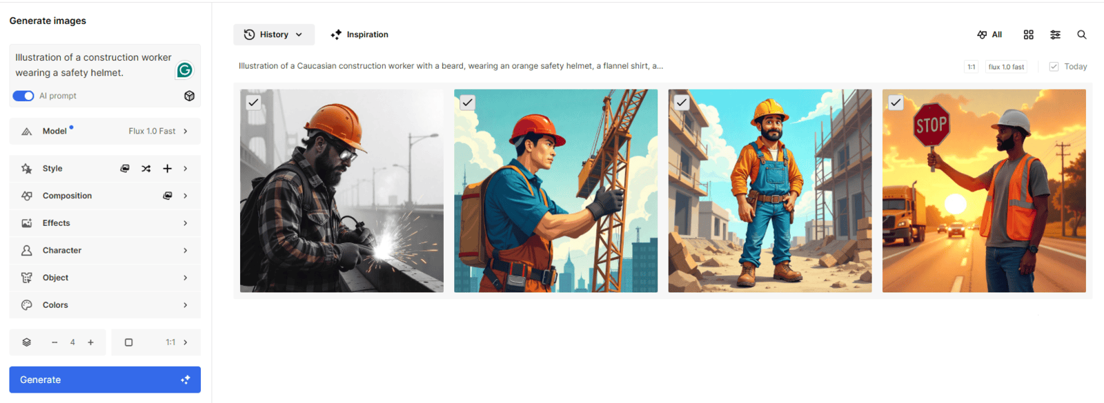The width and height of the screenshot is (1104, 403).
Task: Click the Colors palette icon
Action: click(27, 305)
